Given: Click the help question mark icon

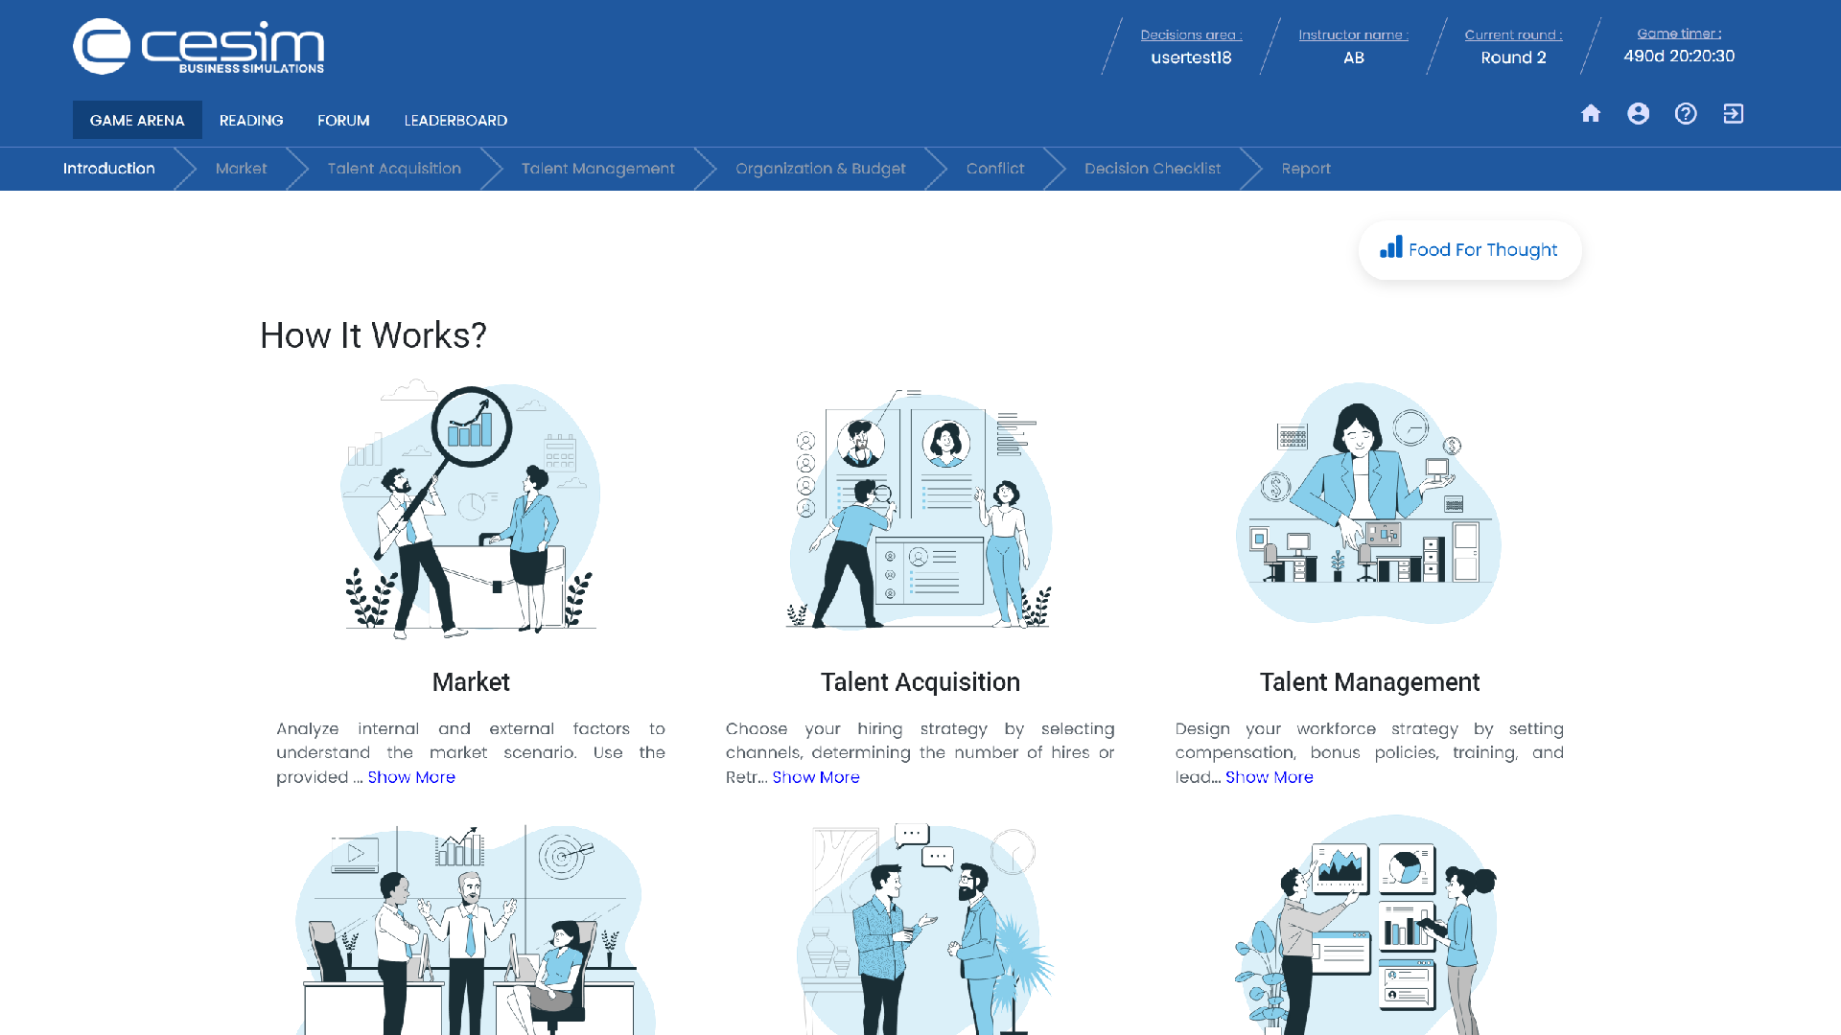Looking at the screenshot, I should [1686, 113].
